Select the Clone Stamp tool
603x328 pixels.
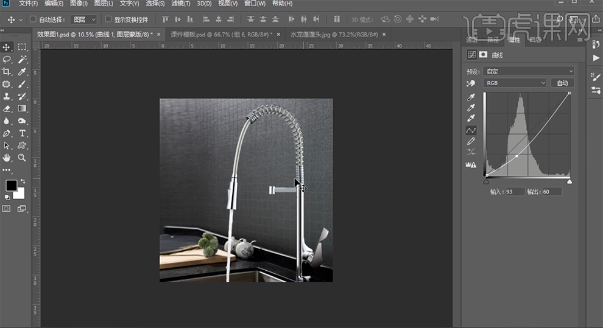[x=7, y=96]
